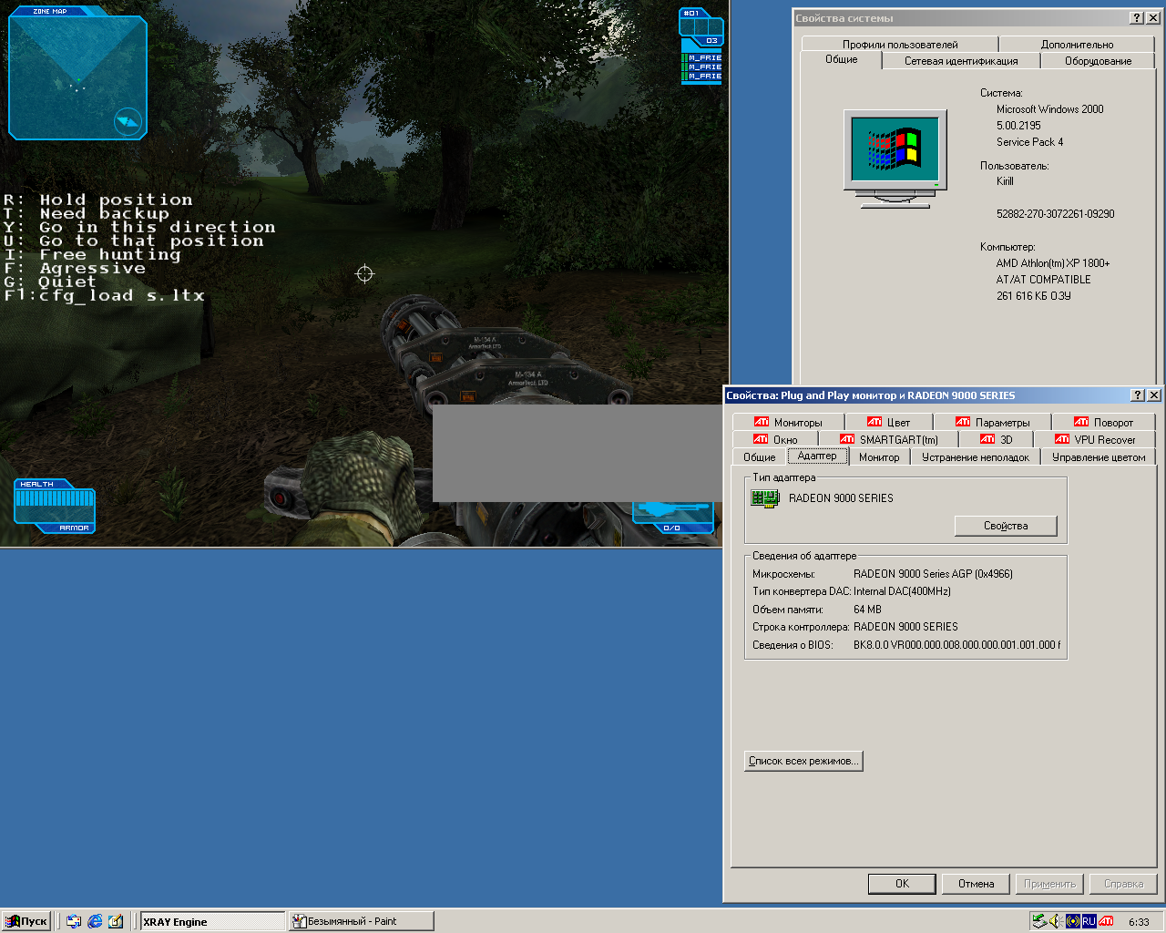
Task: Click the "I: Free hunting" game command
Action: pos(92,254)
